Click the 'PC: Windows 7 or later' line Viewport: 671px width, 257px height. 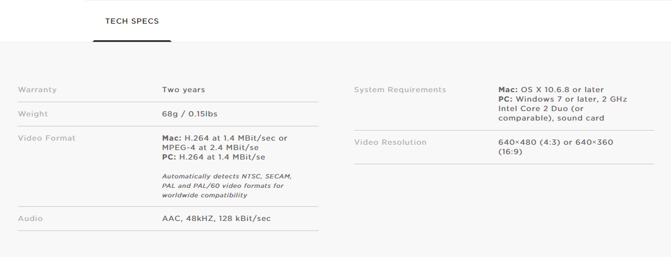point(551,99)
